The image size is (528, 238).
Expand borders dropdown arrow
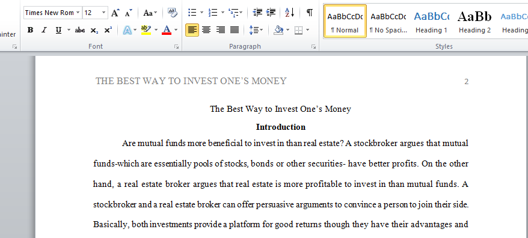pos(307,30)
